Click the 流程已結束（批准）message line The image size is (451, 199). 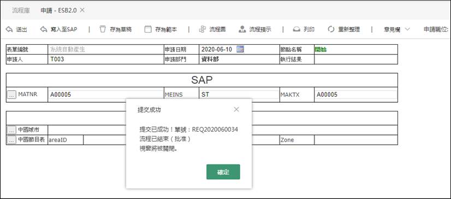pyautogui.click(x=165, y=139)
